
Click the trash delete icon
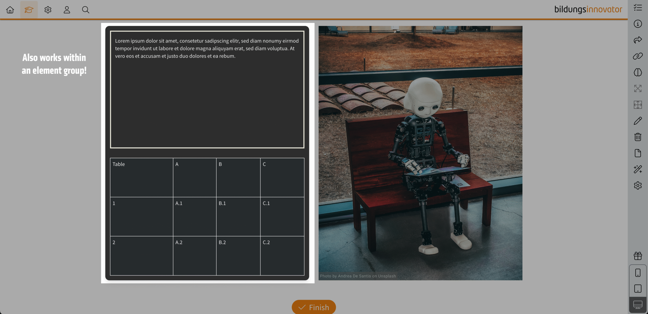[x=638, y=137]
